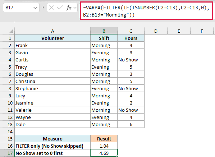215x157 pixels.
Task: Select row 14 header
Action: [7, 131]
